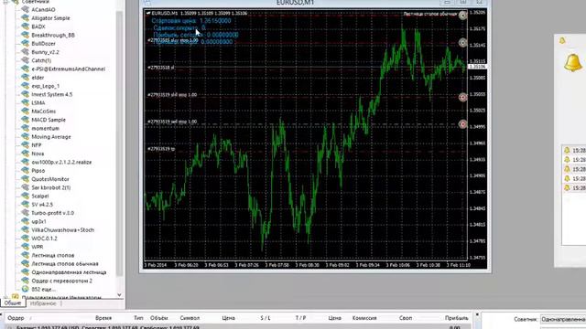Select VilkaChuwashowa+Stoch in the tree
586x329 pixels.
pos(63,229)
